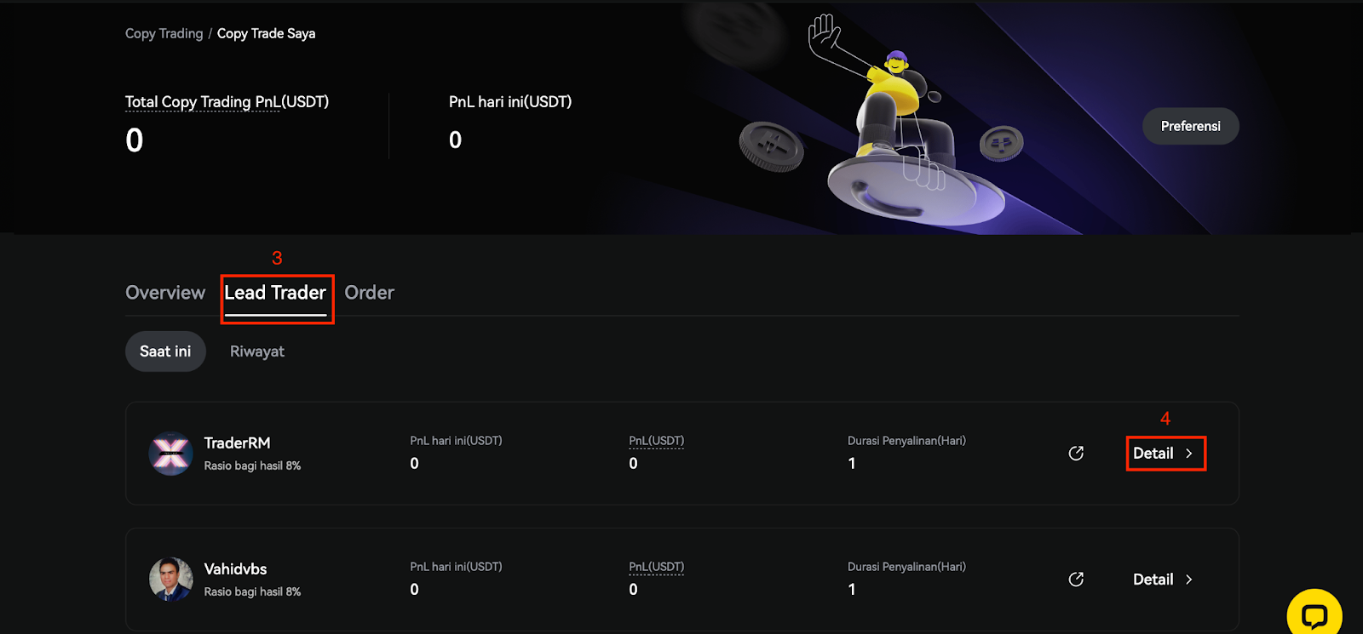Screen dimensions: 1363x634
Task: Open the Order tab
Action: [x=369, y=293]
